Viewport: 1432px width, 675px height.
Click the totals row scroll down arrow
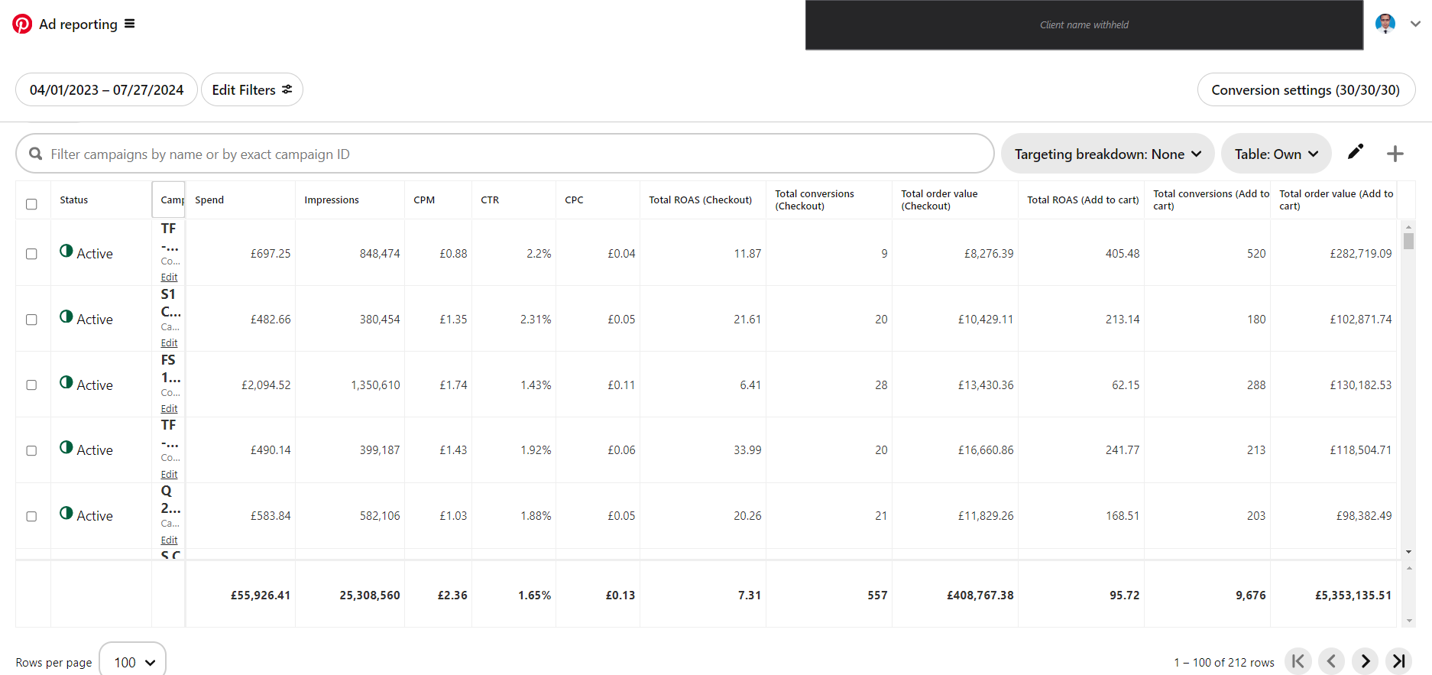[x=1409, y=621]
